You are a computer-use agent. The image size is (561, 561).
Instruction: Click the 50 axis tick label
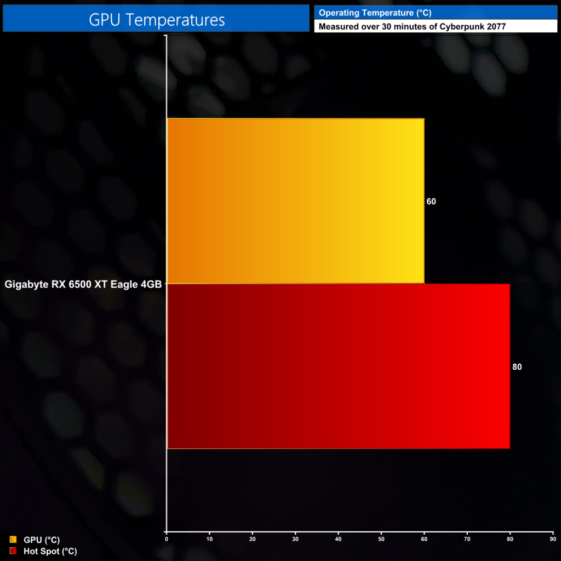(x=381, y=539)
